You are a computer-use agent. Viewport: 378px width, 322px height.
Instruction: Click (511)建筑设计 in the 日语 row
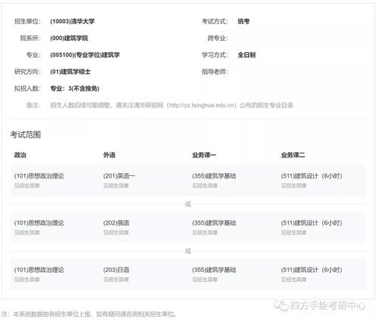tap(311, 270)
